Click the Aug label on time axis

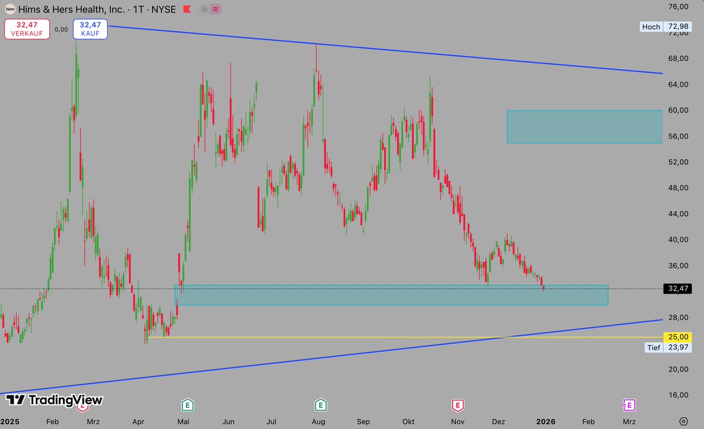click(318, 421)
